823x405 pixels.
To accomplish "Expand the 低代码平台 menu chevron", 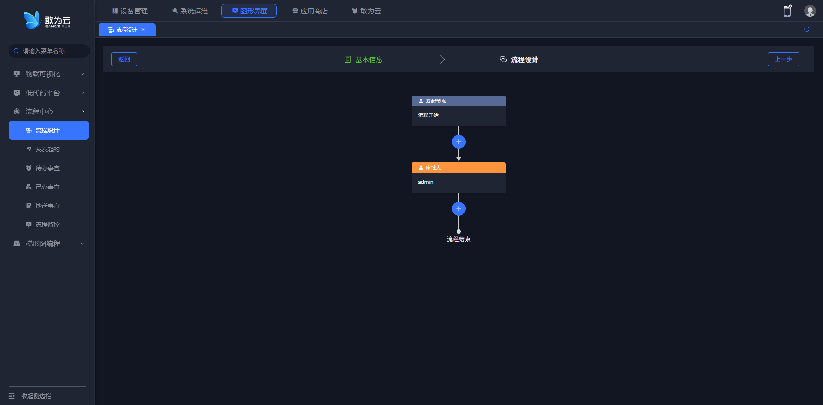I will pos(82,93).
